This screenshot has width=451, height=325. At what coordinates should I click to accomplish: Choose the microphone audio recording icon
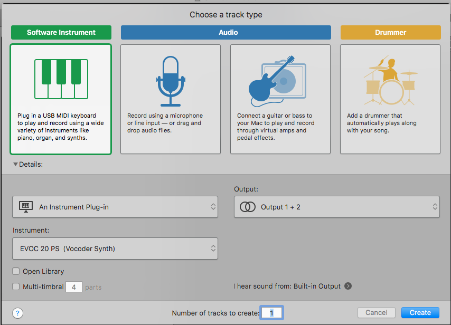tap(171, 81)
